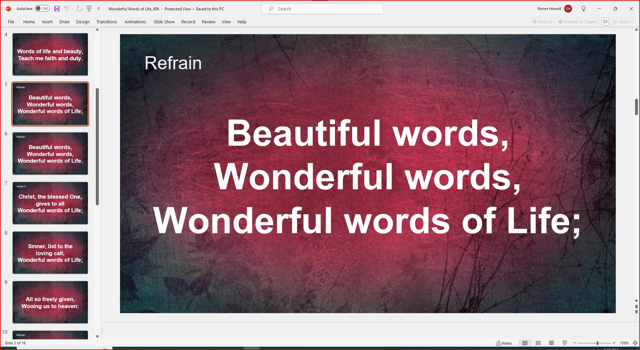Open the Comments pane icon
This screenshot has width=640, height=350.
point(605,22)
